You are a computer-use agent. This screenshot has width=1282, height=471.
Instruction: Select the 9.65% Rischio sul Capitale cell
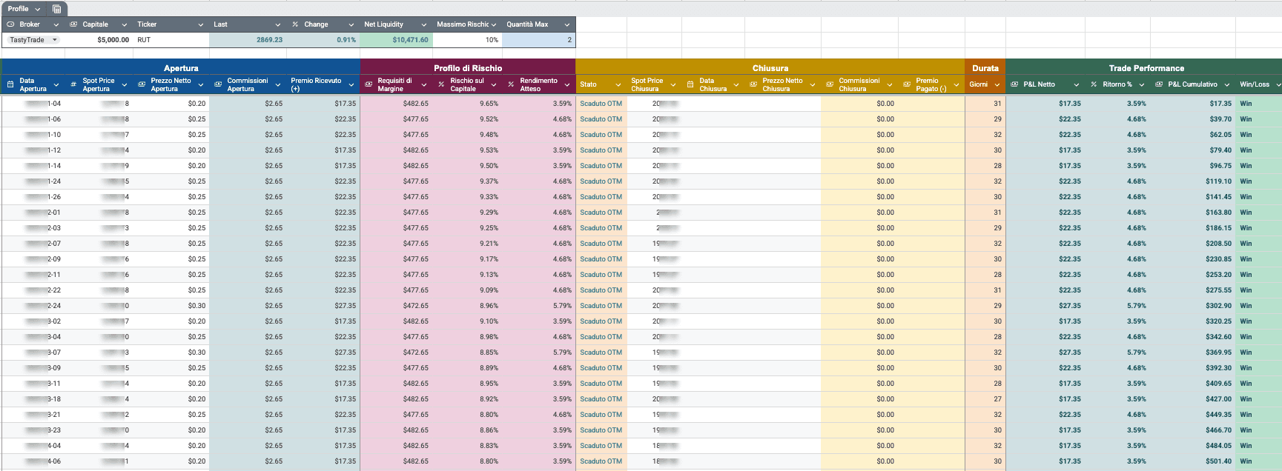pyautogui.click(x=468, y=104)
